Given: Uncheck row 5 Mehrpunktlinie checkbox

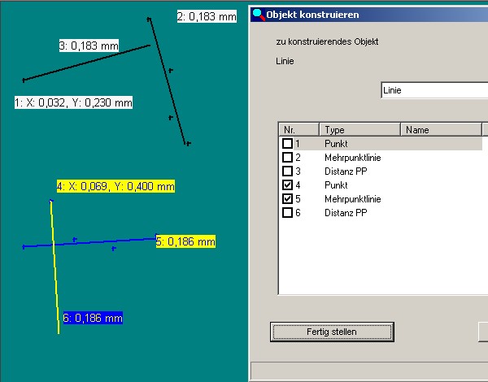Looking at the screenshot, I should 287,199.
